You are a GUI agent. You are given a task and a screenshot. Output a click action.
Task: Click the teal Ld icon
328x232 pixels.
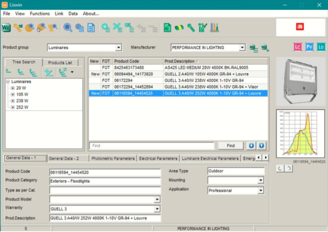tap(321, 47)
